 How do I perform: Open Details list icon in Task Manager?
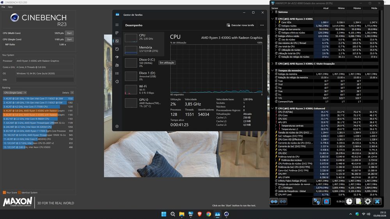point(117,74)
